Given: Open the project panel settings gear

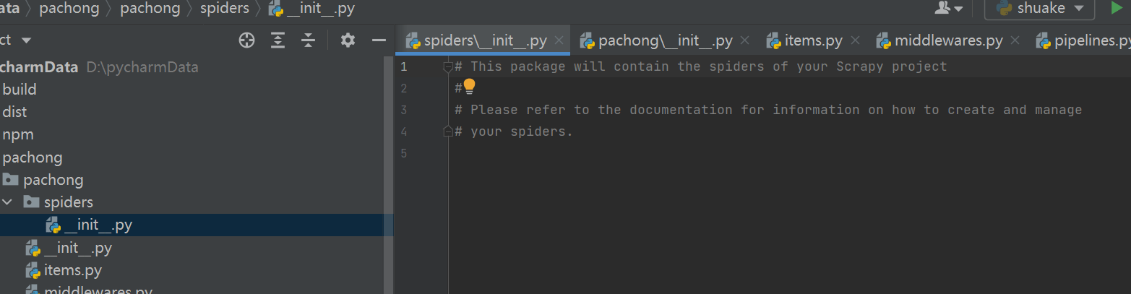Looking at the screenshot, I should (x=348, y=40).
